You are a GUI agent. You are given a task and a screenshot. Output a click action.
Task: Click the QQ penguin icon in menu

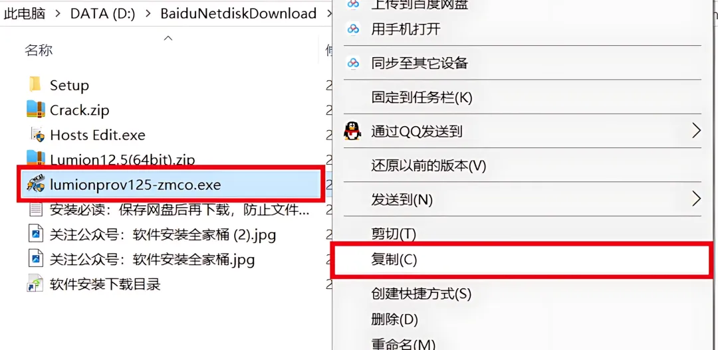pos(352,131)
